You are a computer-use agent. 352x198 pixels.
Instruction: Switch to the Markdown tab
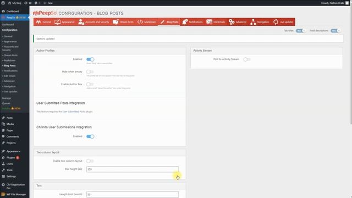tap(146, 22)
